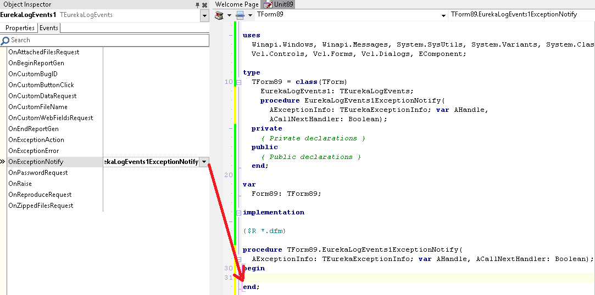Place cursor on empty line 31
This screenshot has width=595, height=295.
click(x=418, y=278)
